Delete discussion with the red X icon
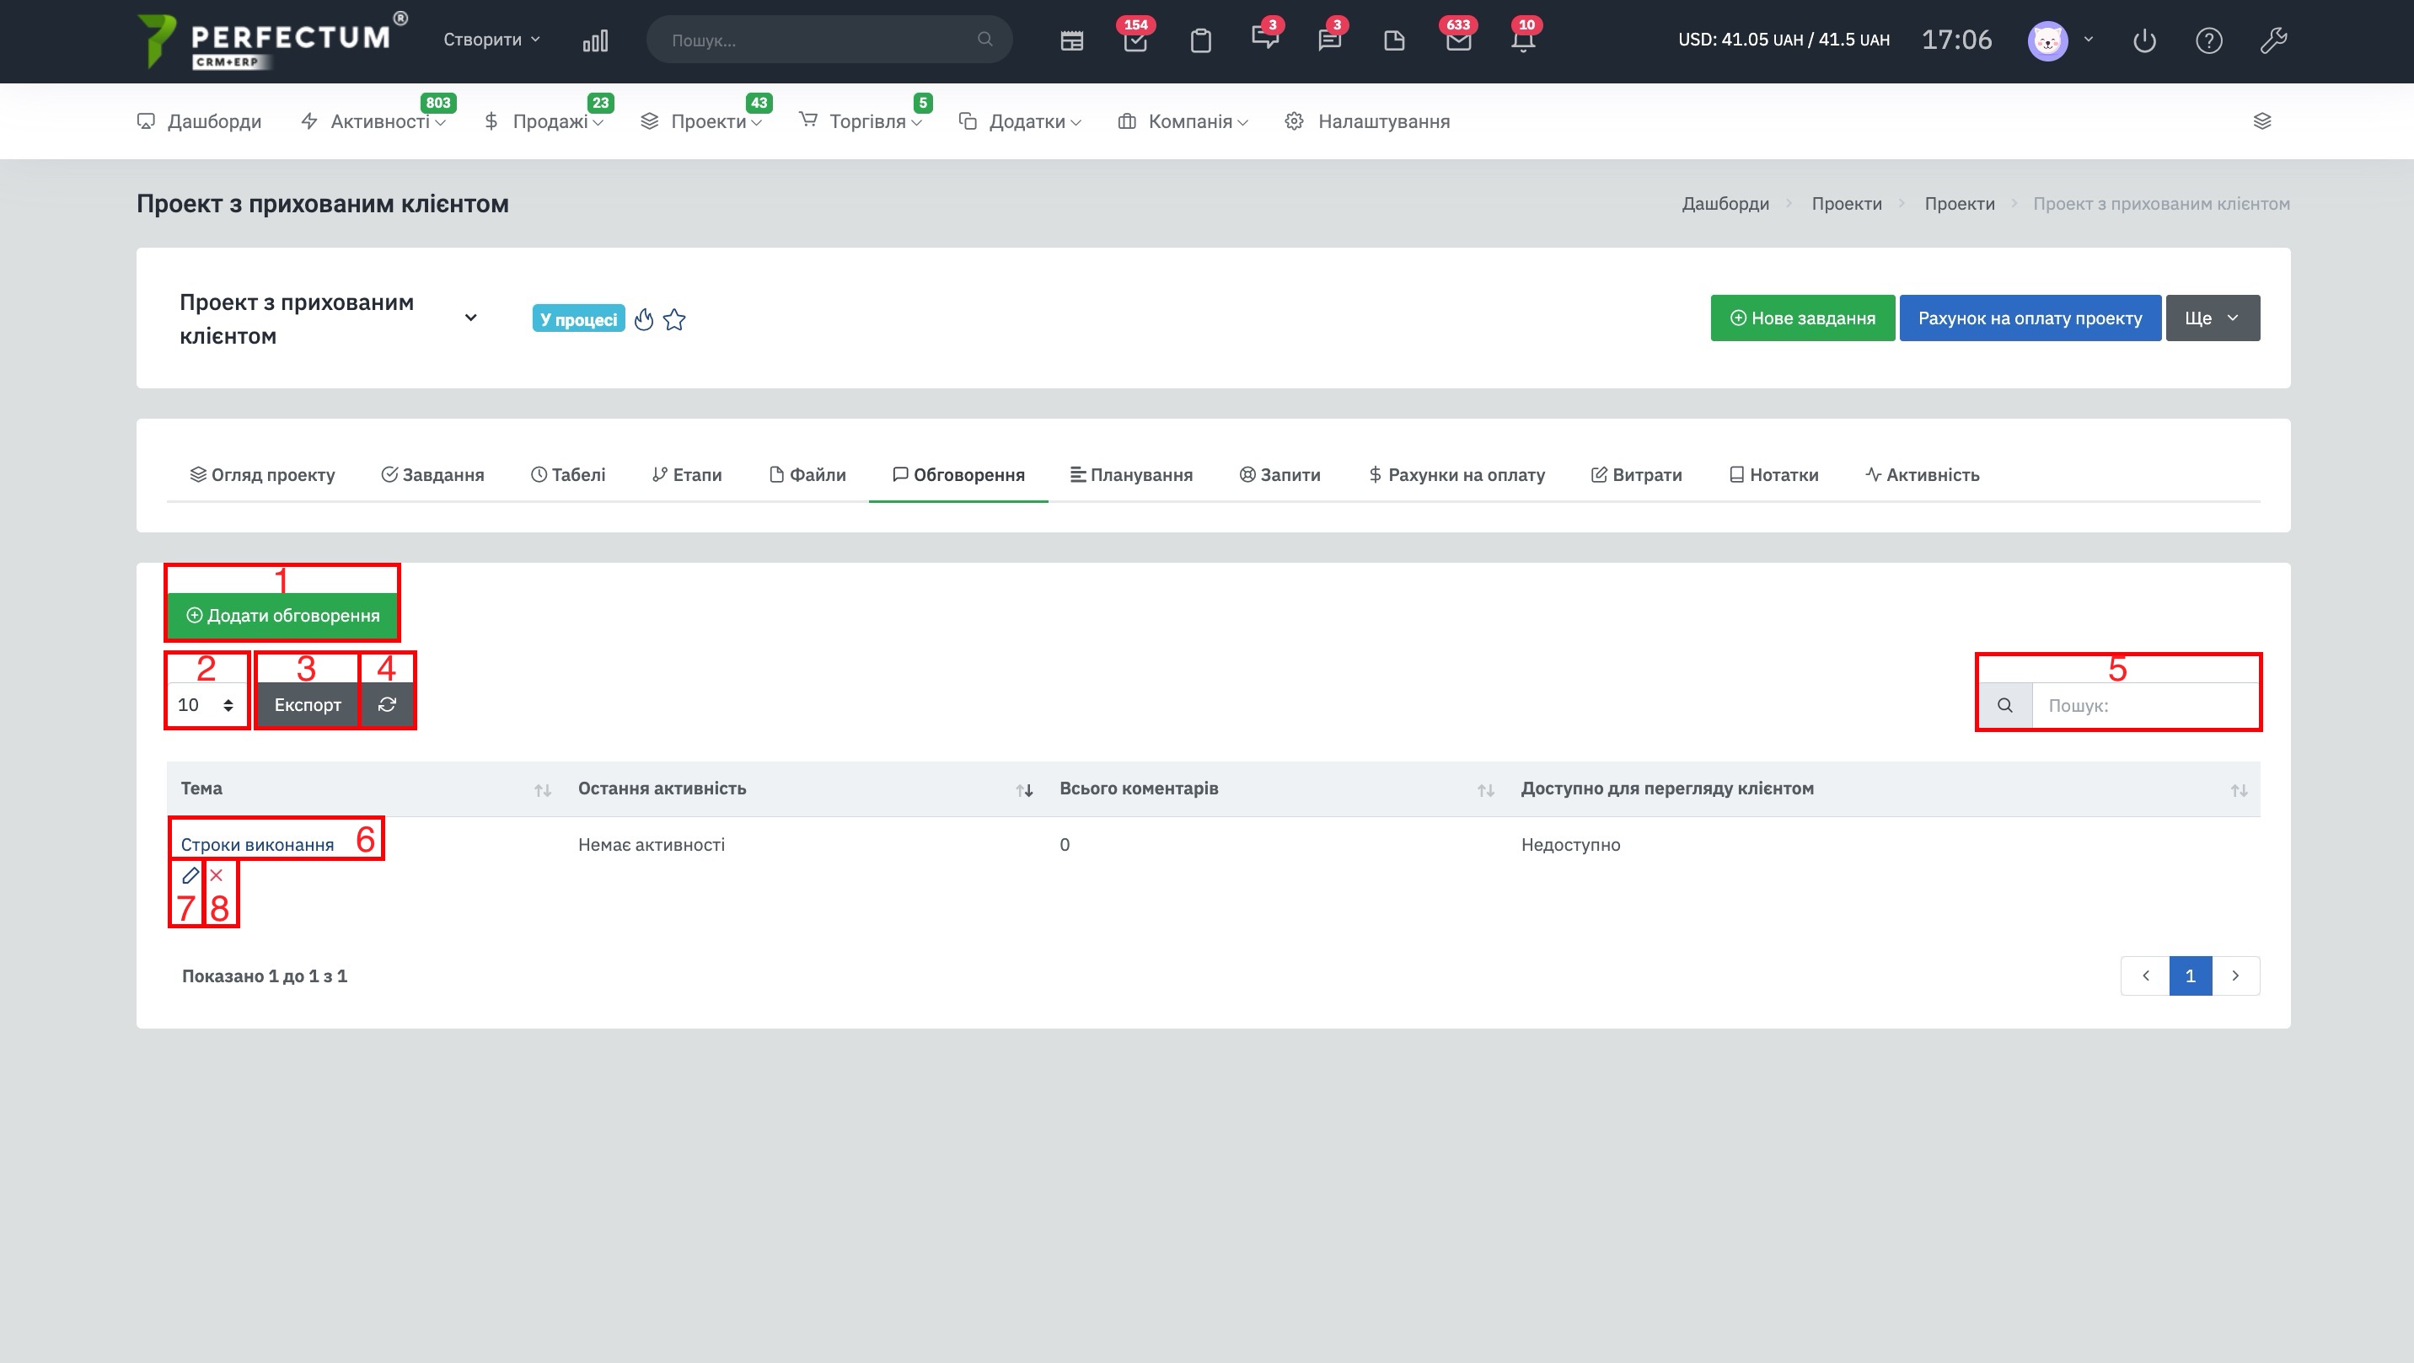2414x1363 pixels. click(x=217, y=875)
